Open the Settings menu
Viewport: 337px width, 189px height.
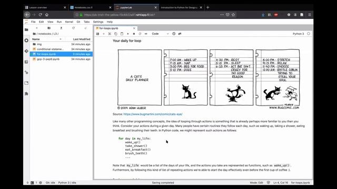coord(98,22)
